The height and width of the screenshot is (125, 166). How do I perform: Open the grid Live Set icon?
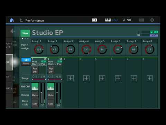click(141, 20)
